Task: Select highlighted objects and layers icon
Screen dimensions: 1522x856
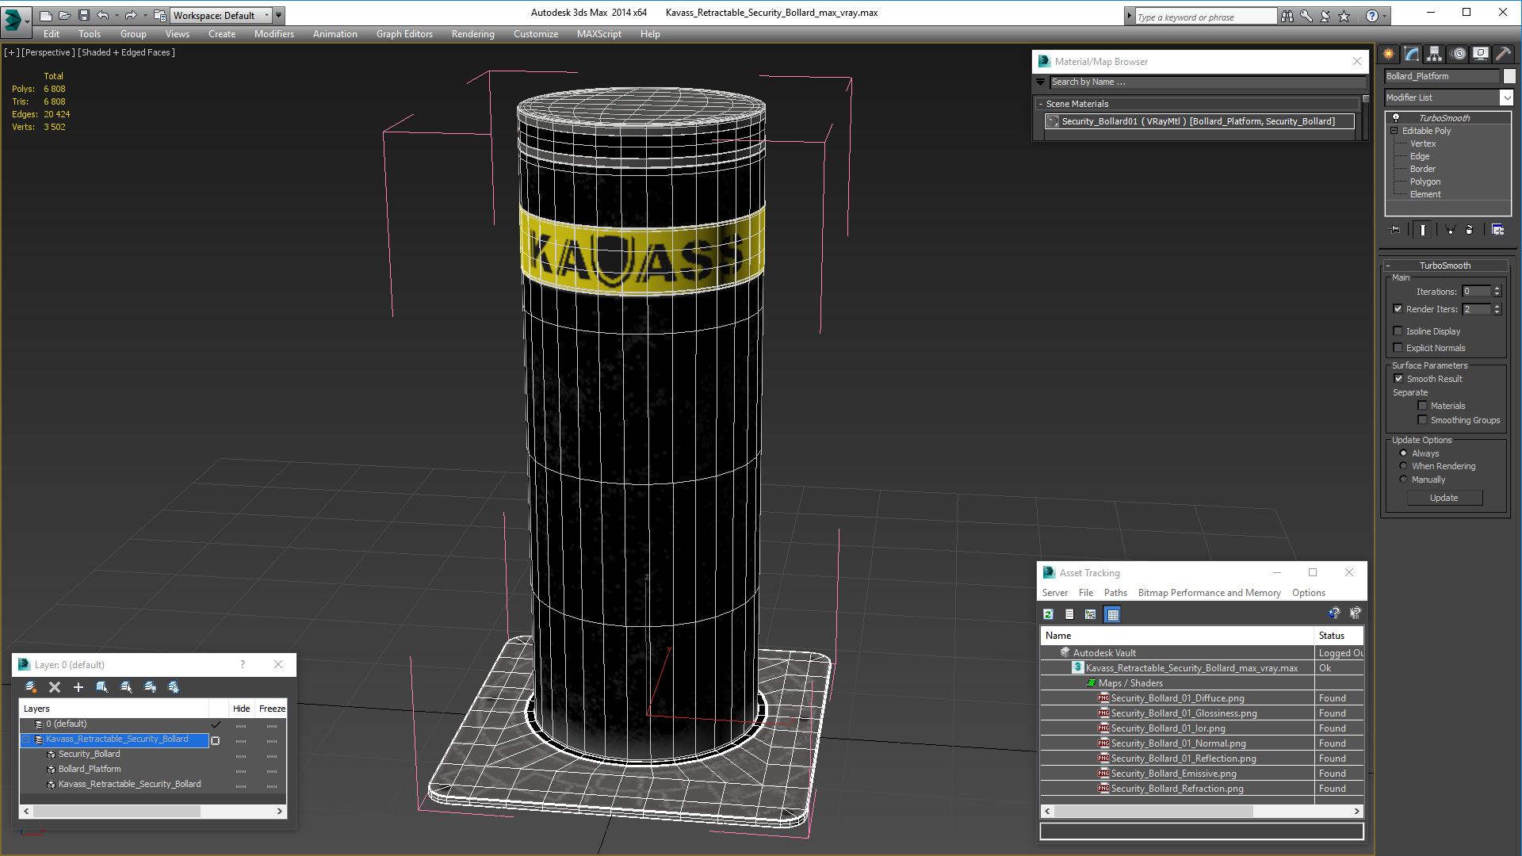Action: (x=102, y=687)
